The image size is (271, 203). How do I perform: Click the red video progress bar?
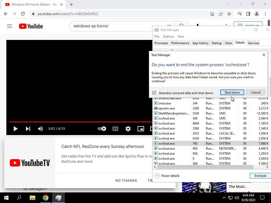coord(81,122)
